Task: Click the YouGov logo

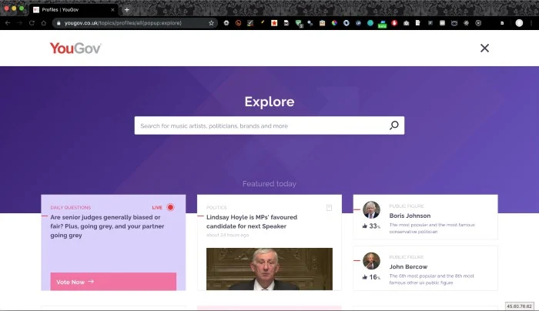Action: tap(75, 48)
